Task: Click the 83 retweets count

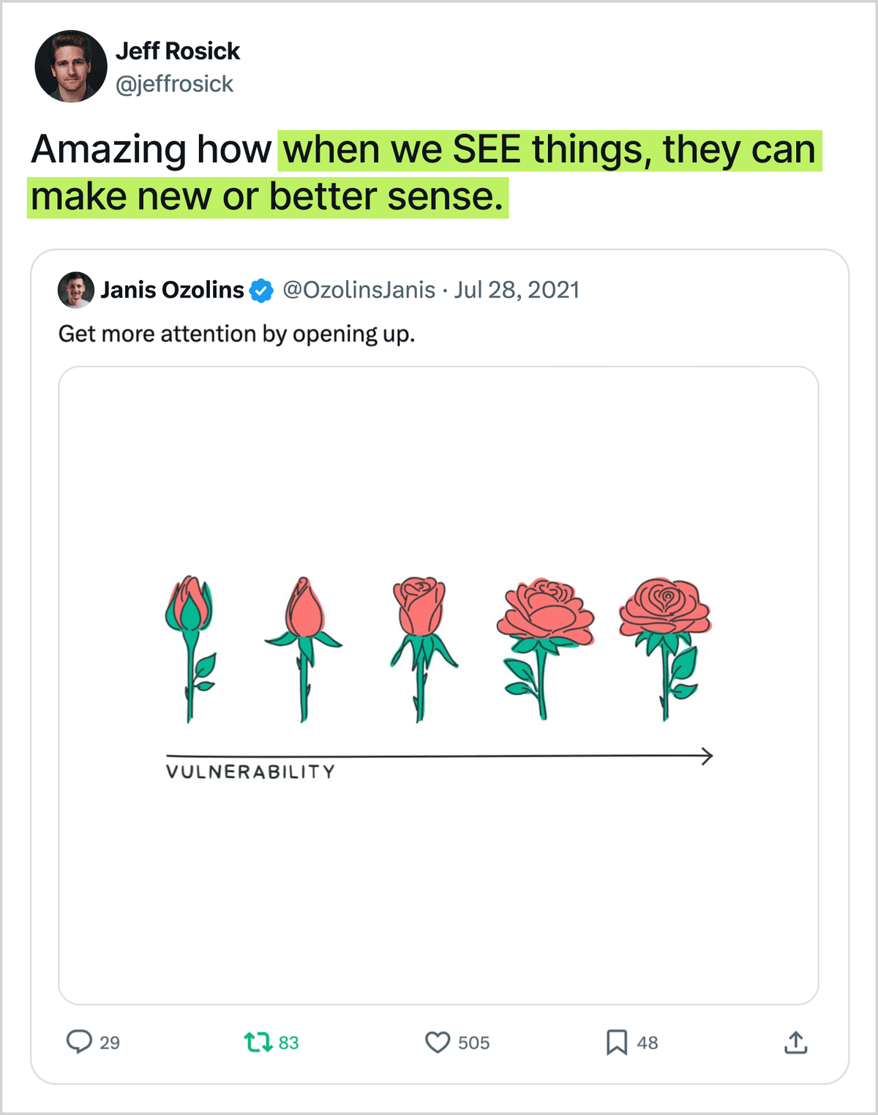Action: click(x=289, y=1043)
